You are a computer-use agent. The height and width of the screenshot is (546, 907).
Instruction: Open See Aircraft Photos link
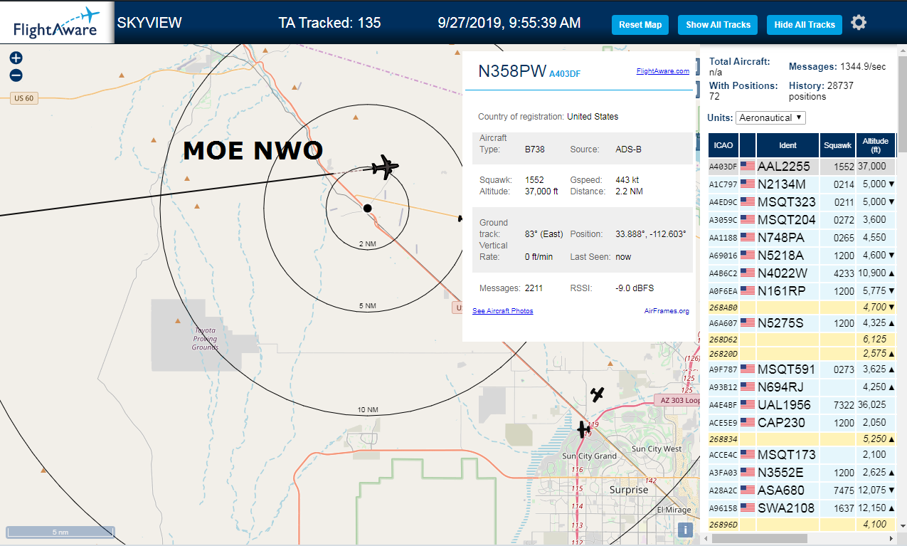tap(502, 311)
